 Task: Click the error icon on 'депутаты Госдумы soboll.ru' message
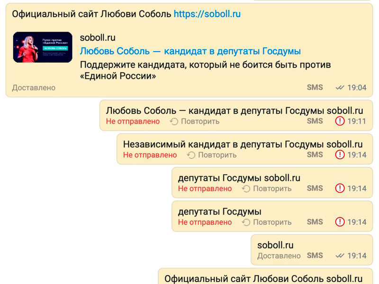click(340, 188)
